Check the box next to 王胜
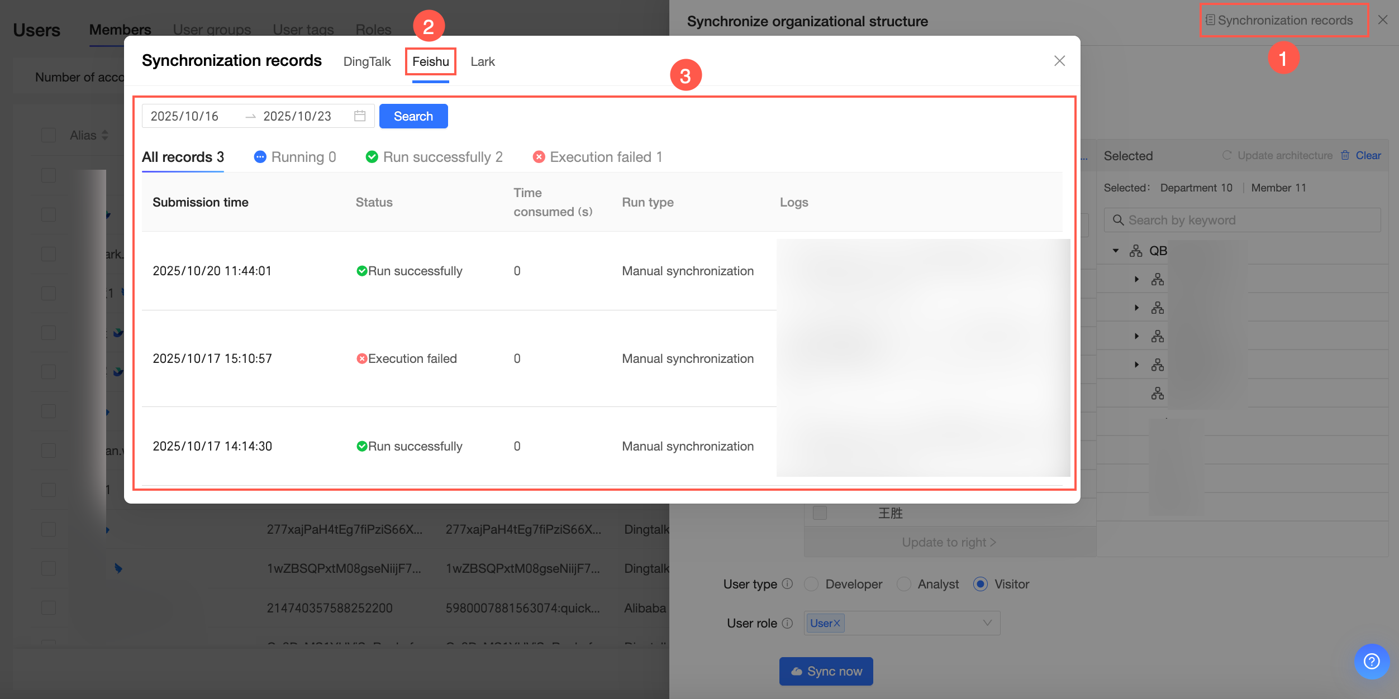 coord(820,513)
